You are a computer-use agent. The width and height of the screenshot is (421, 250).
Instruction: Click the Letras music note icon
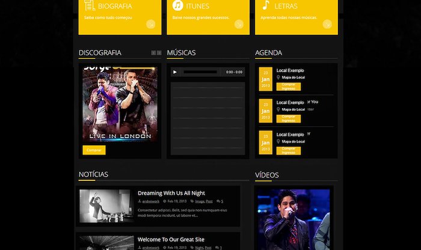(266, 5)
